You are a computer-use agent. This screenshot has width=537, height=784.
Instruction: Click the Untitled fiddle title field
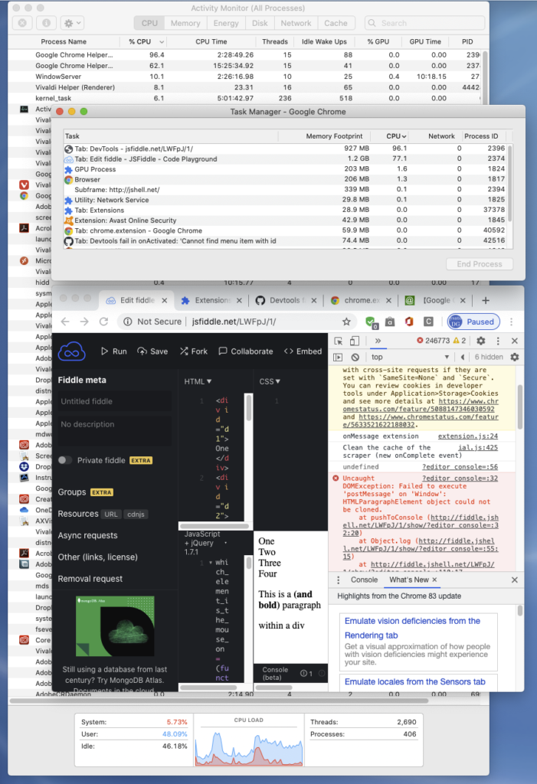[115, 401]
